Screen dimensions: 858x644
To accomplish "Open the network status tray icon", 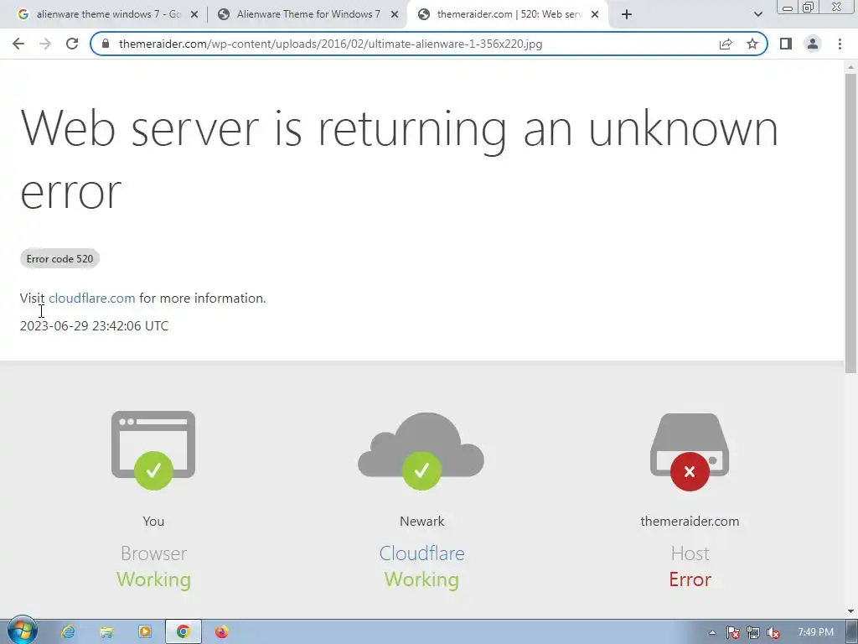I will [x=753, y=632].
